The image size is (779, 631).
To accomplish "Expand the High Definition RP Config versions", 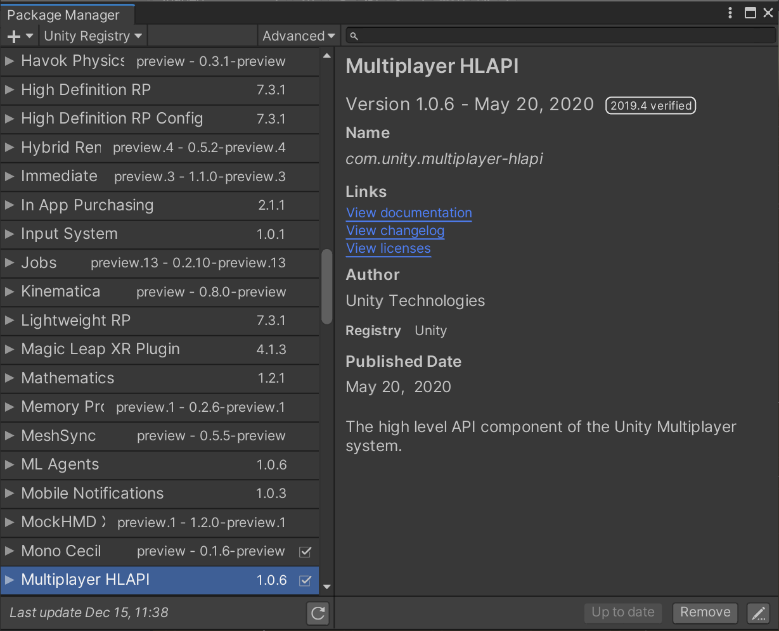I will (x=10, y=118).
